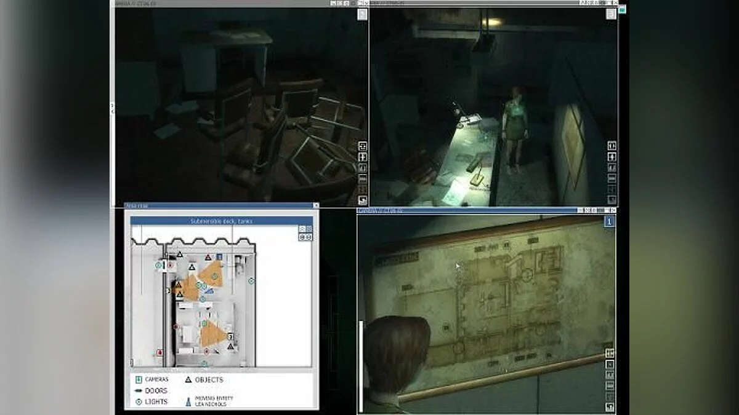Click the 'Submersible deck, tanks' map title bar

[222, 221]
